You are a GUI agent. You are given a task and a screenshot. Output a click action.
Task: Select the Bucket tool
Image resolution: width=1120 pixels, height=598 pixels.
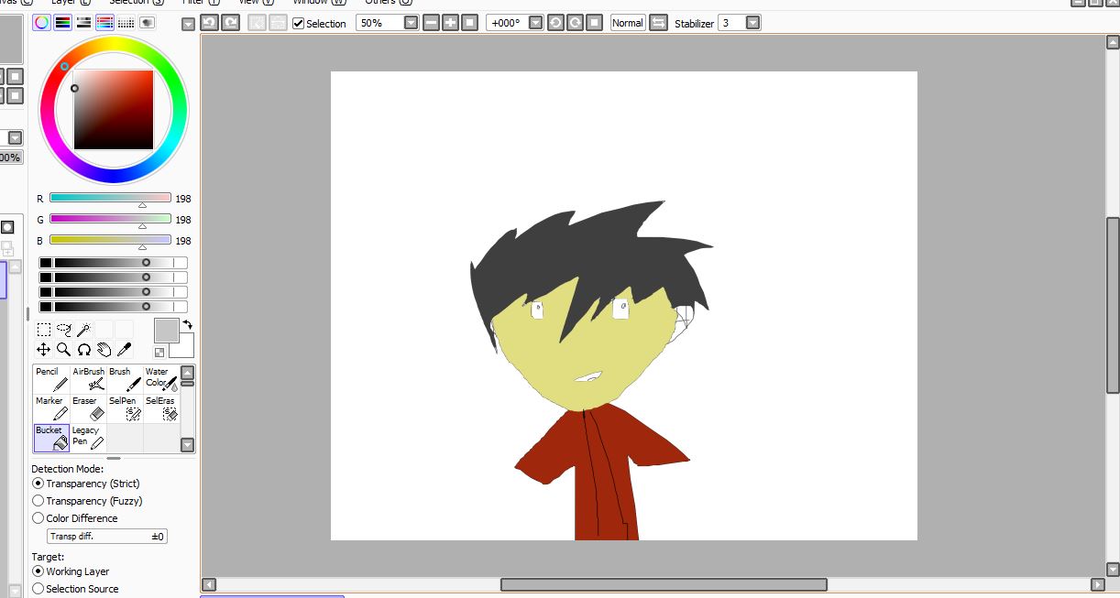click(51, 438)
